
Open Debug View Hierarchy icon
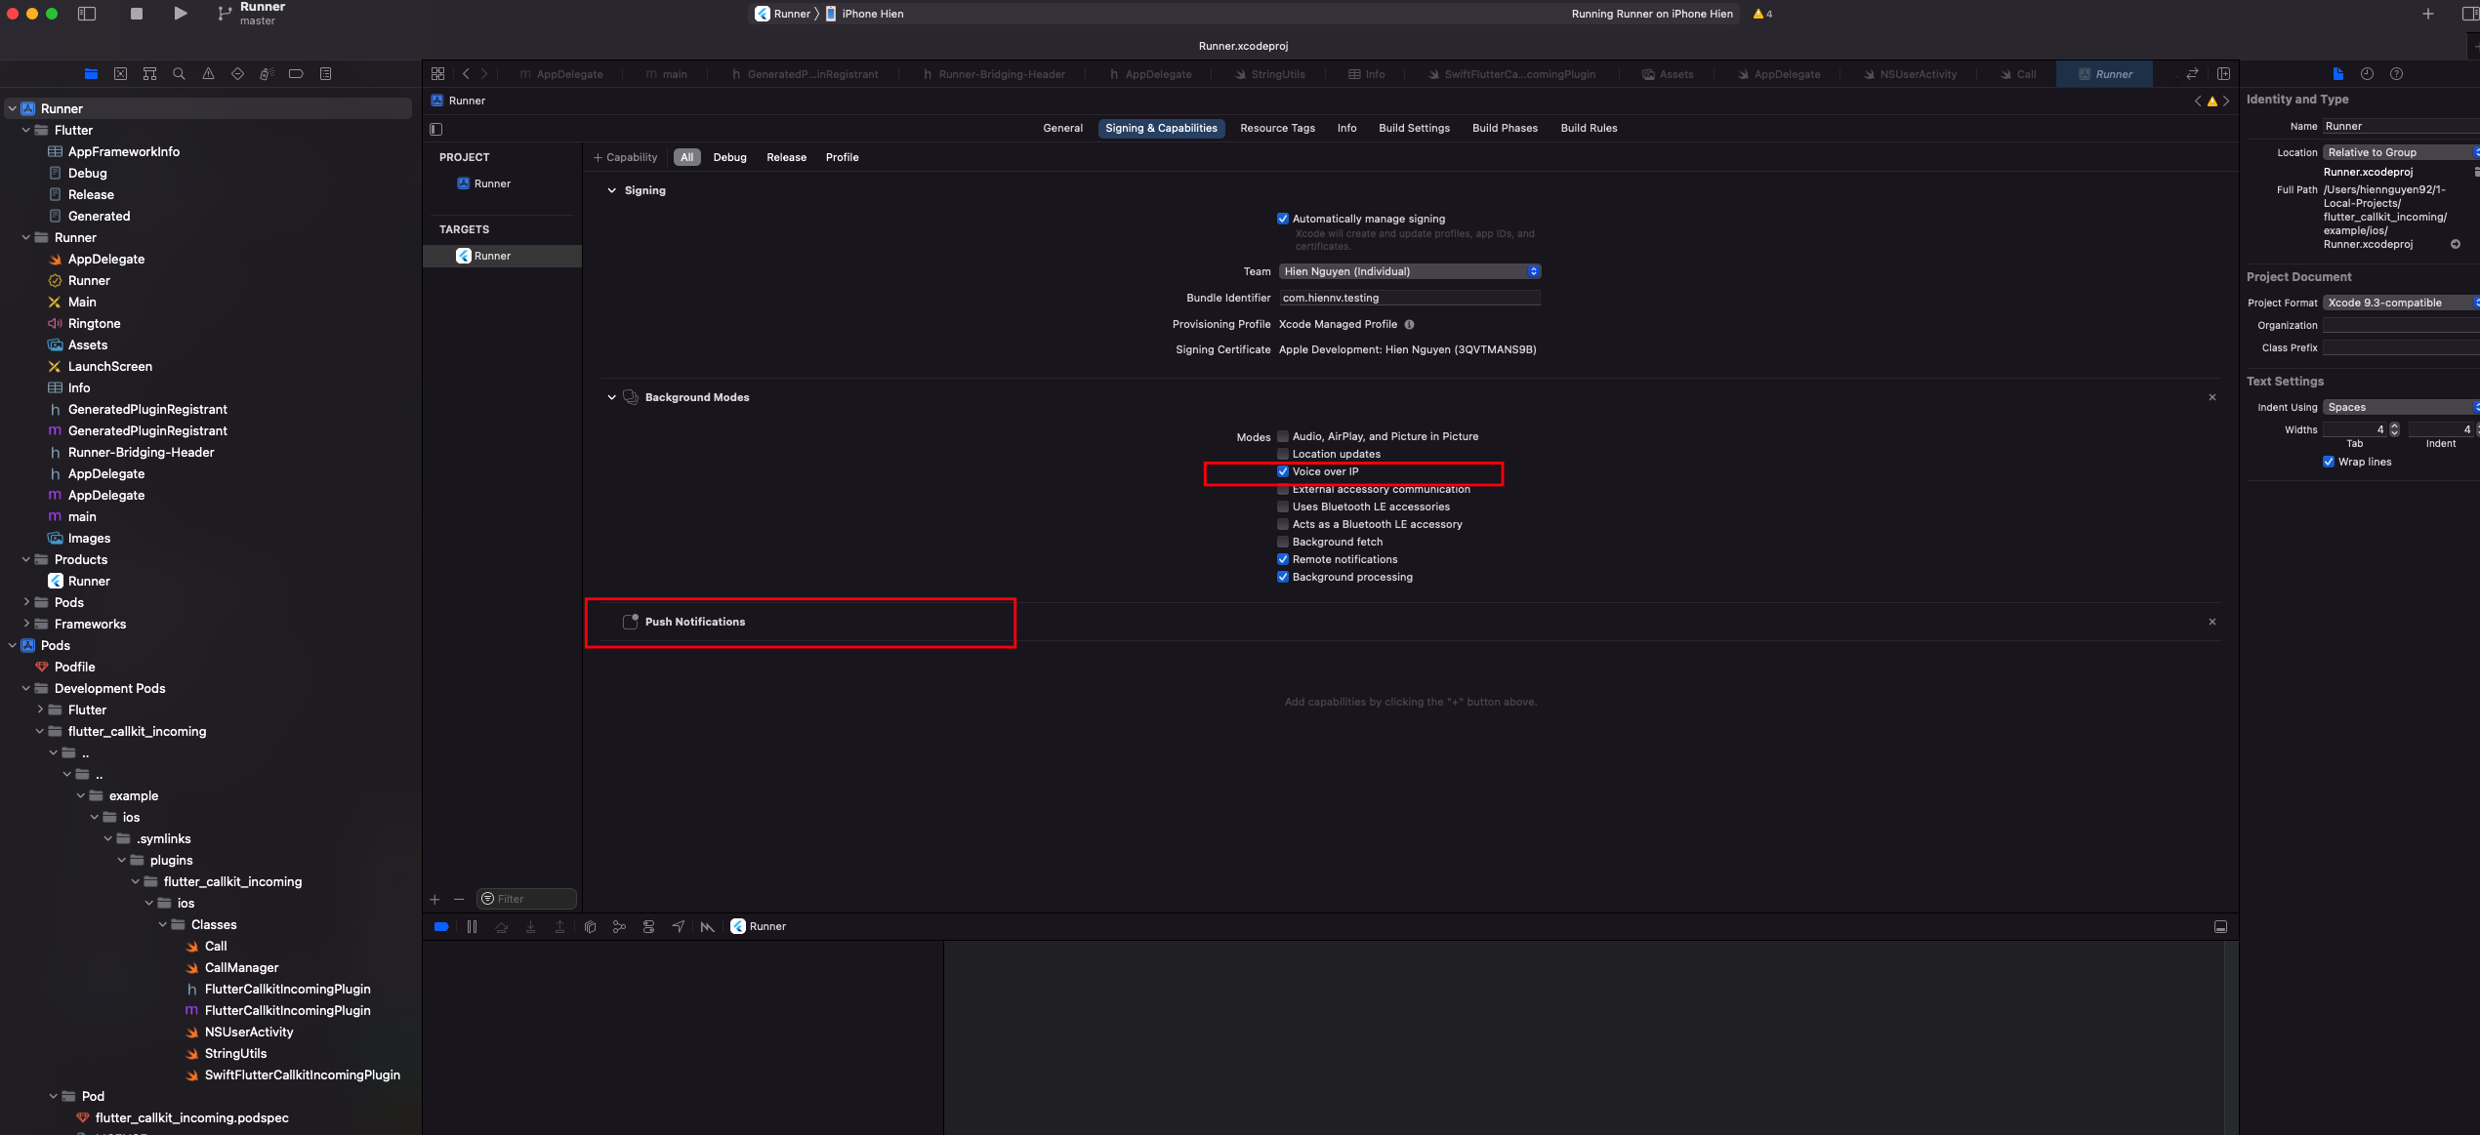(x=590, y=927)
